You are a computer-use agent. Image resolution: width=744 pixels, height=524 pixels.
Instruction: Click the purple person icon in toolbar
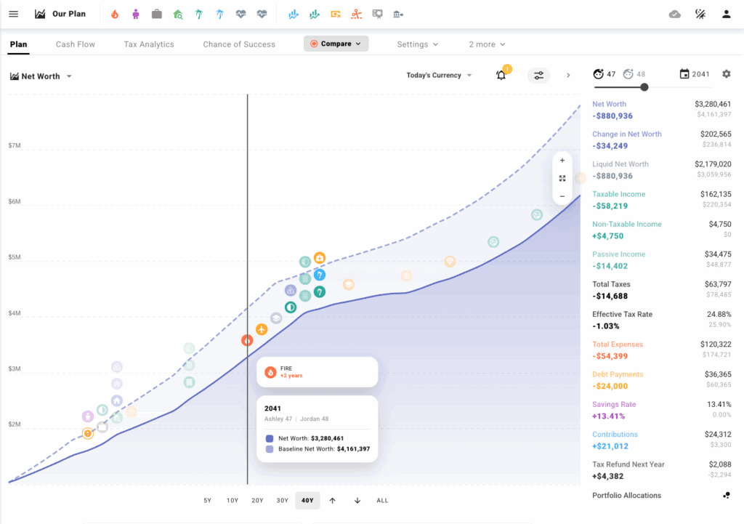point(136,14)
